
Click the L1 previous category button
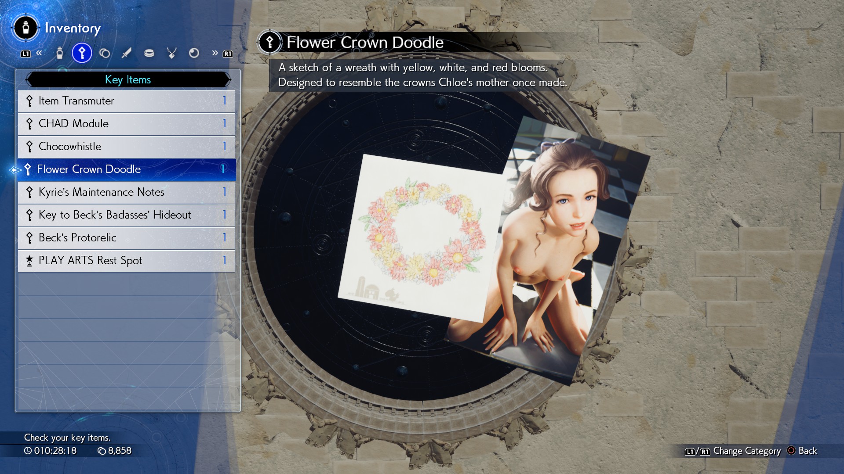pyautogui.click(x=26, y=54)
